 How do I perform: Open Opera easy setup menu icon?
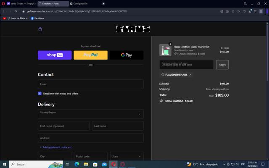255,11
